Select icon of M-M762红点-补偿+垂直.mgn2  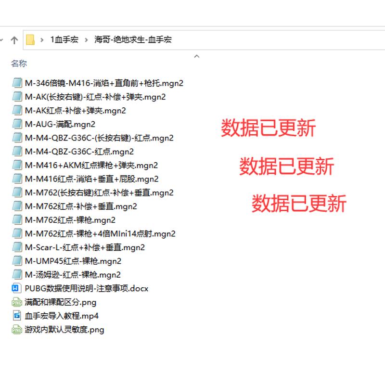click(x=17, y=206)
